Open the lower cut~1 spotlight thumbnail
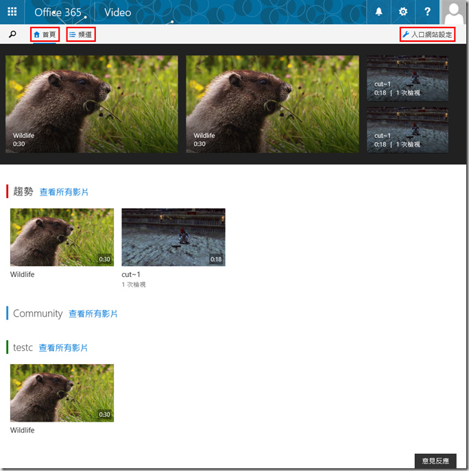This screenshot has width=469, height=471. pyautogui.click(x=407, y=130)
